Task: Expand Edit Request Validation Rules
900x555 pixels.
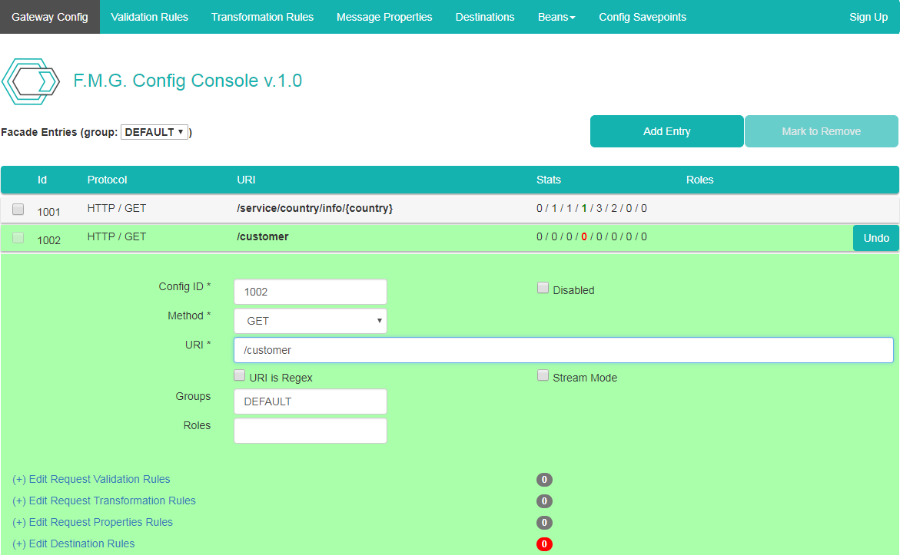Action: 91,479
